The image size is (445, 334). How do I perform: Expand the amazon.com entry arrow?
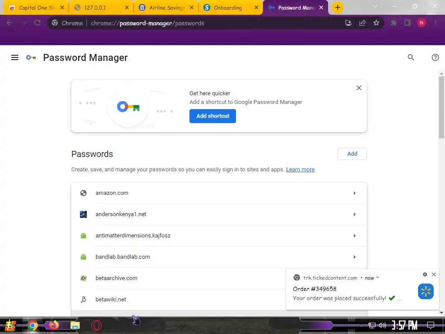click(355, 193)
